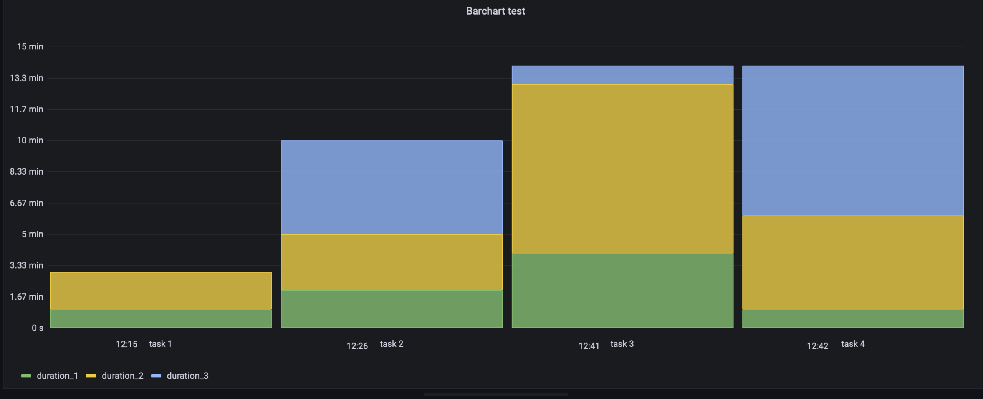Click the thin blue segment of task 3
The width and height of the screenshot is (983, 399).
pyautogui.click(x=622, y=75)
